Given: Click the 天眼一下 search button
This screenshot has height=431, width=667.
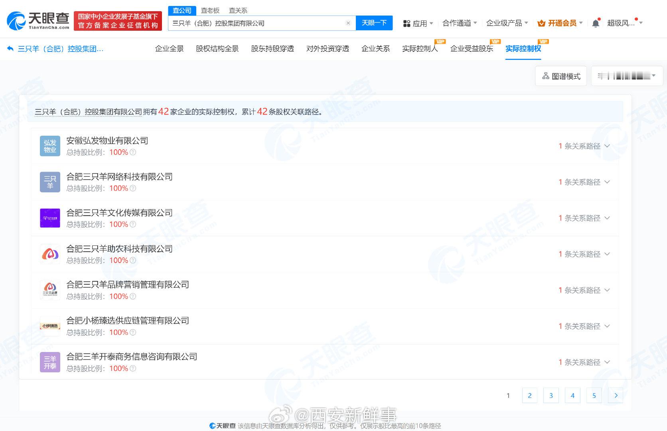Looking at the screenshot, I should tap(374, 23).
